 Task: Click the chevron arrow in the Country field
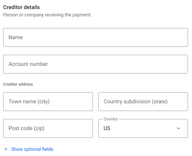(179, 128)
